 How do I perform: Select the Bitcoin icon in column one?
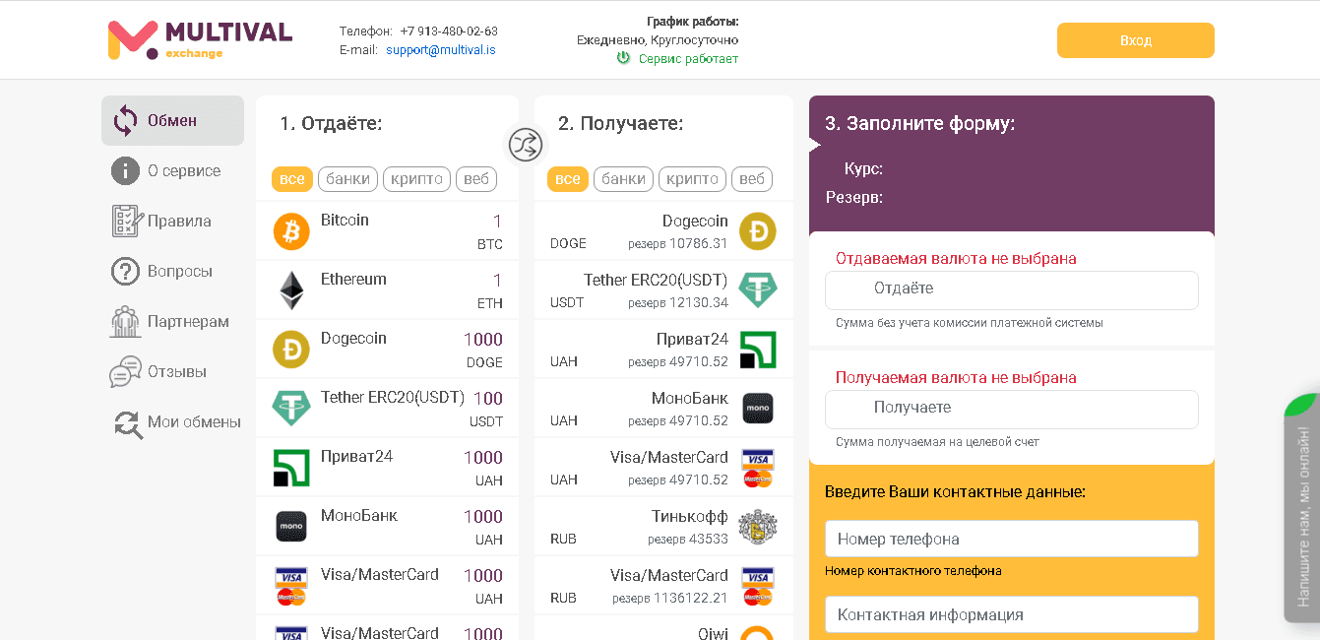pyautogui.click(x=290, y=229)
